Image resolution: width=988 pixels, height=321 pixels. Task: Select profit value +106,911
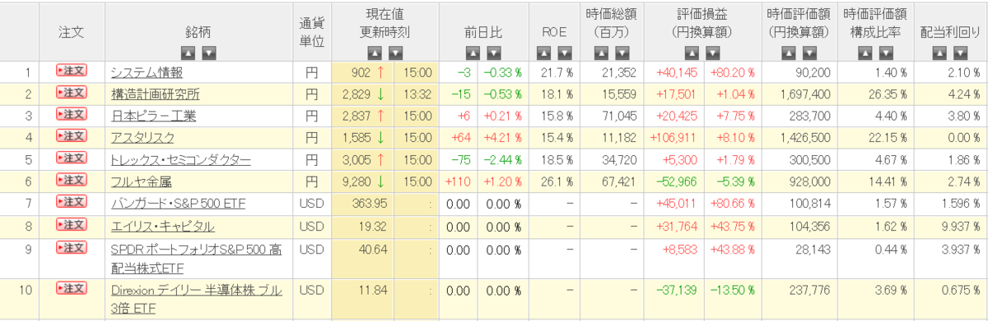coord(673,138)
